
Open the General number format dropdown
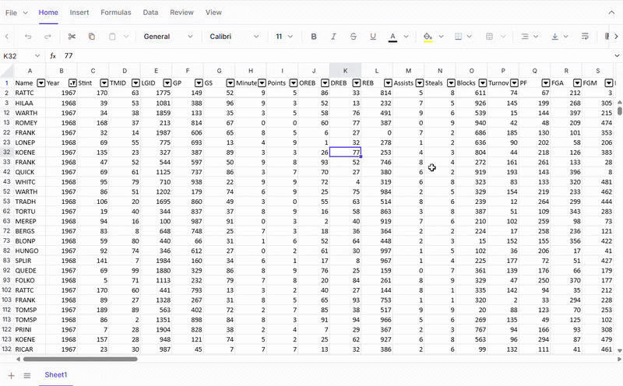(x=168, y=37)
